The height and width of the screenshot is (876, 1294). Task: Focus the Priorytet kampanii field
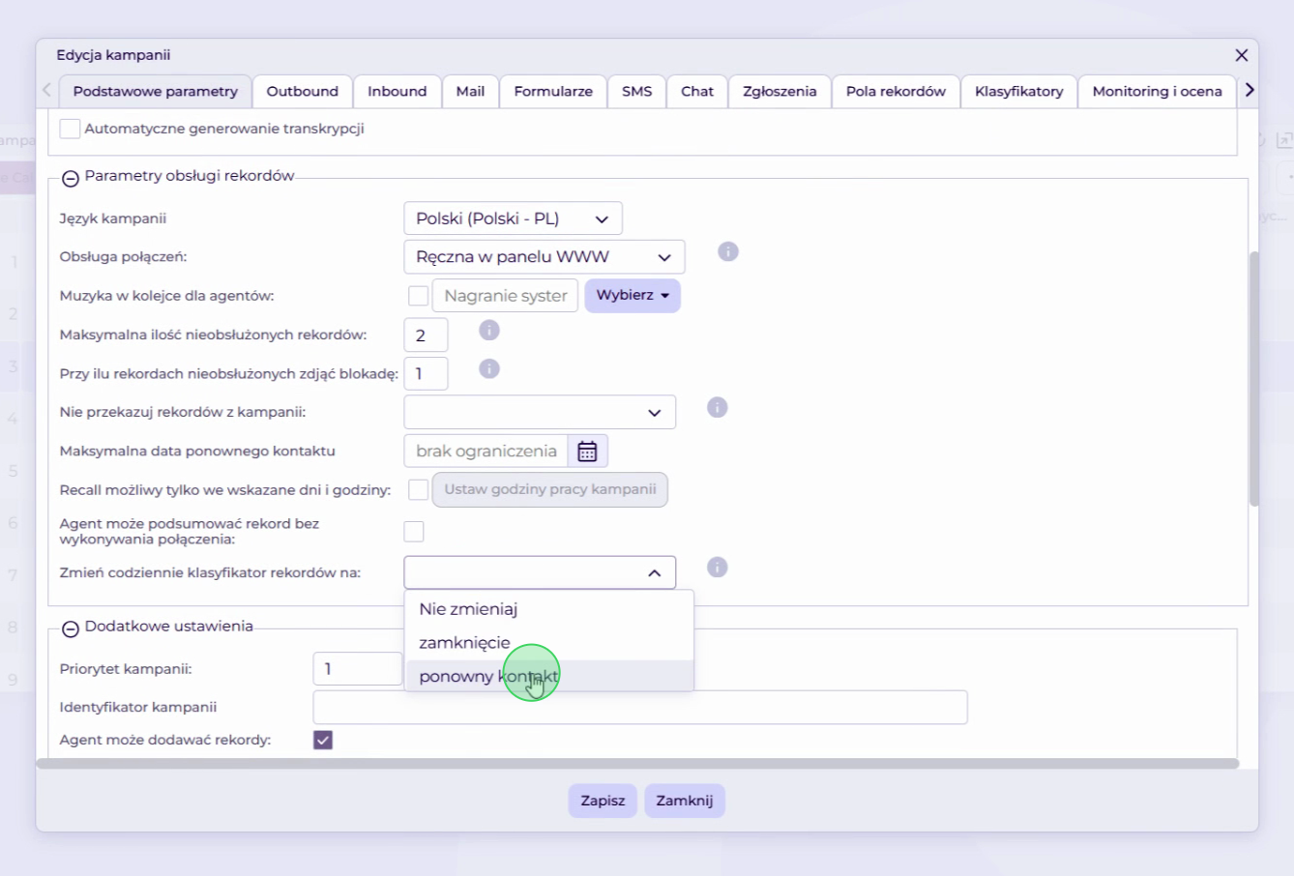[x=358, y=669]
